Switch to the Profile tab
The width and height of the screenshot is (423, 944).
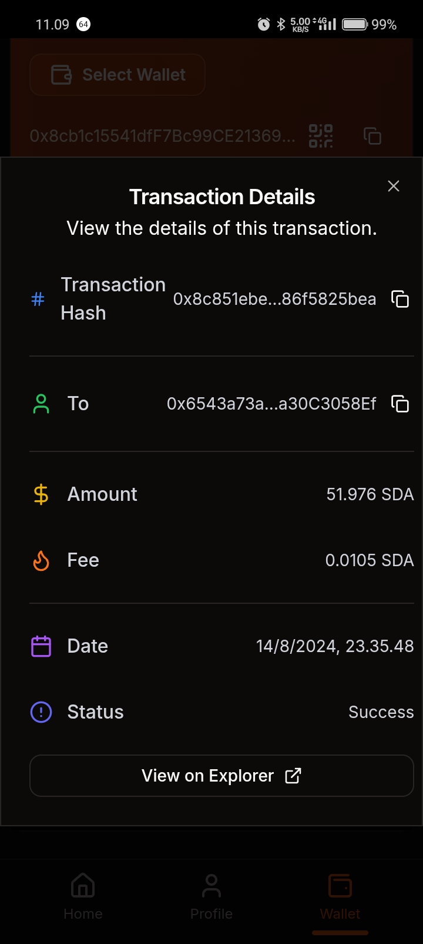coord(211,896)
